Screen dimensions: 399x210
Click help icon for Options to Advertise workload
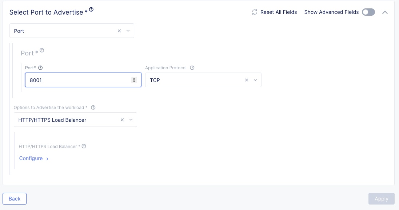93,108
